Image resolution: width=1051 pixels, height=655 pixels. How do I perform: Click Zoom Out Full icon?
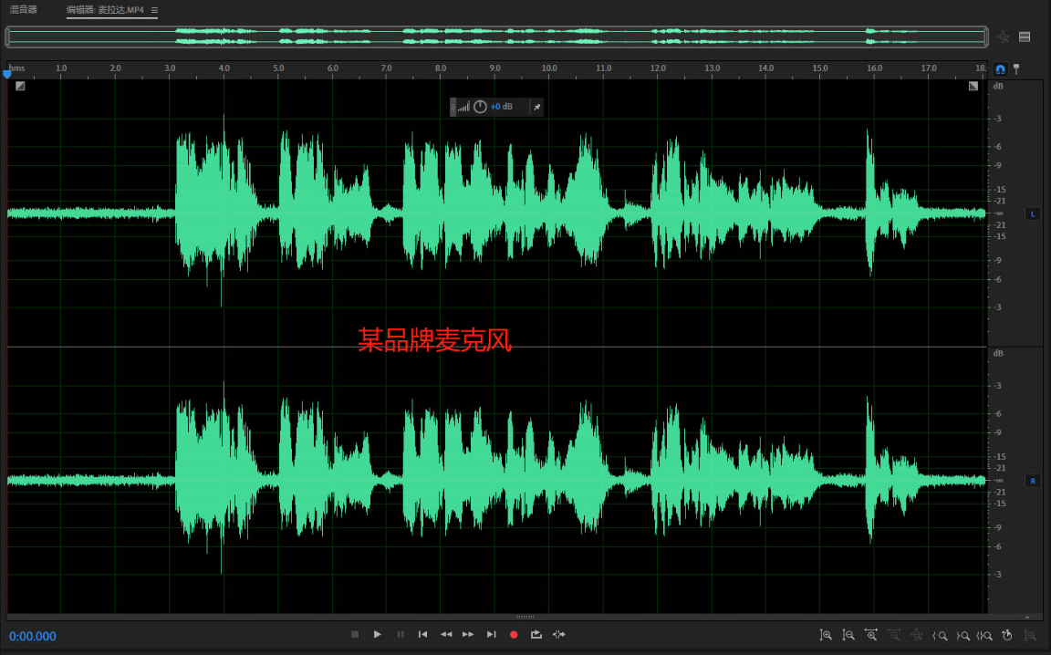click(917, 635)
